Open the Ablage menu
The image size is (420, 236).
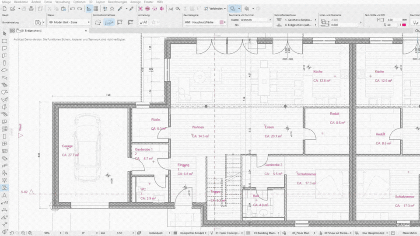click(6, 2)
